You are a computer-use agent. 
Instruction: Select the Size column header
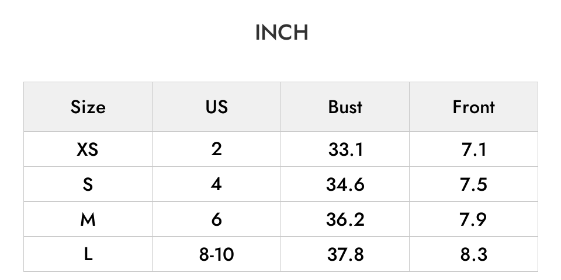88,107
